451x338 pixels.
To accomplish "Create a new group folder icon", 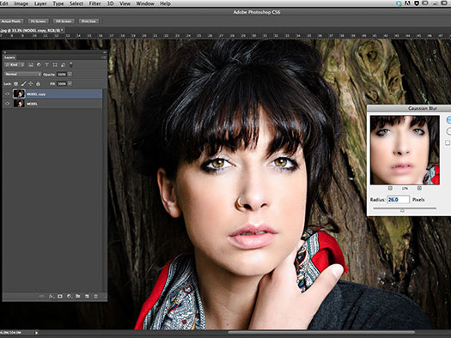I will pyautogui.click(x=78, y=296).
